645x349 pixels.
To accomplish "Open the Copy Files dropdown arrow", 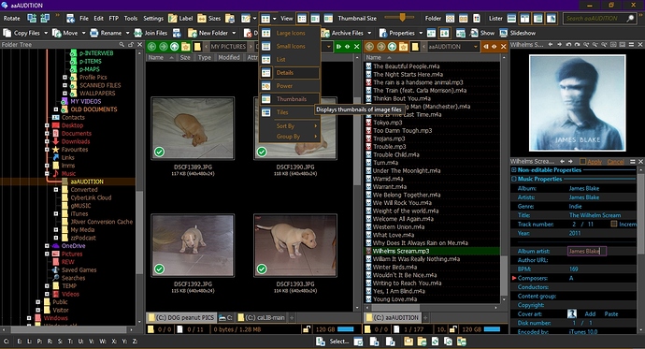I will 46,33.
